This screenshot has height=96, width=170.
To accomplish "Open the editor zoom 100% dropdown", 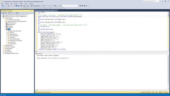I will click(40, 51).
